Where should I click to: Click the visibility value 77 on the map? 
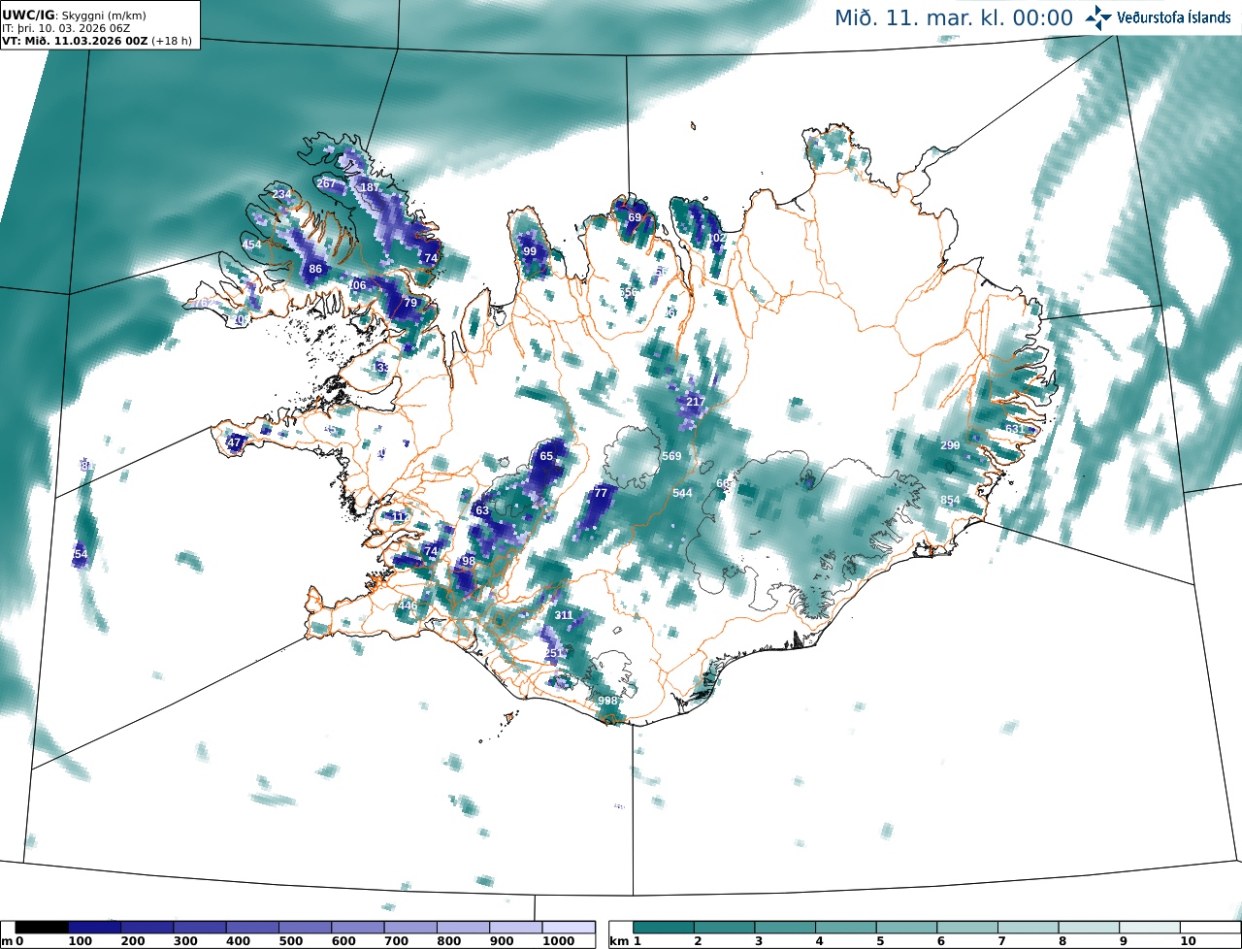point(601,493)
